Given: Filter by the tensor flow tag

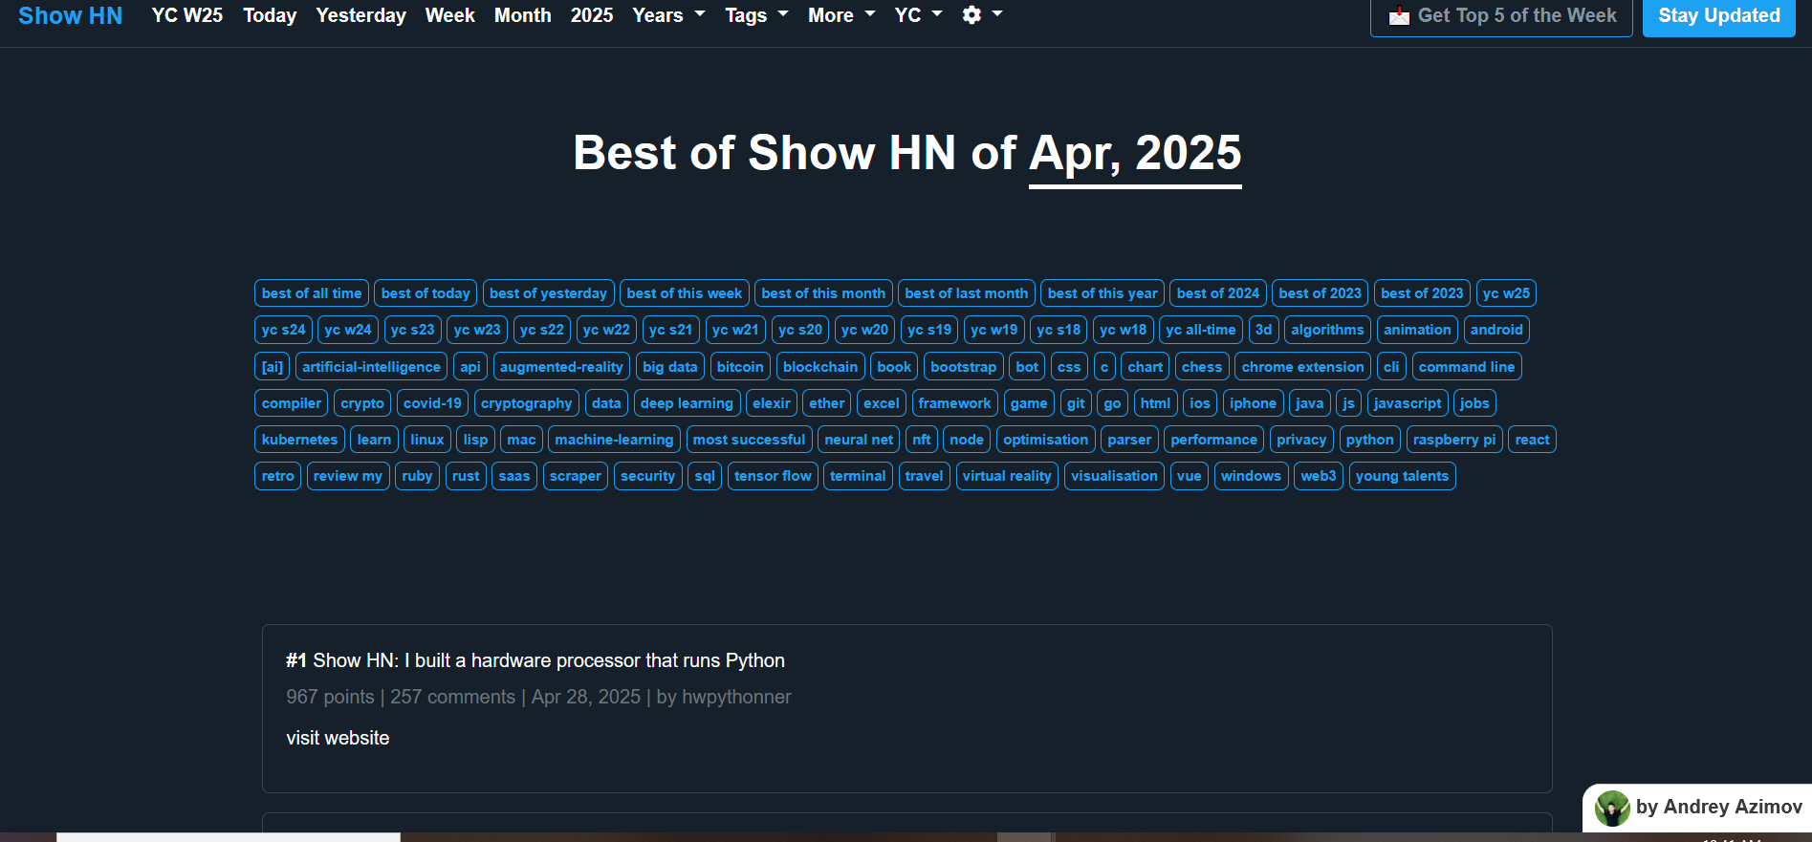Looking at the screenshot, I should click(773, 476).
